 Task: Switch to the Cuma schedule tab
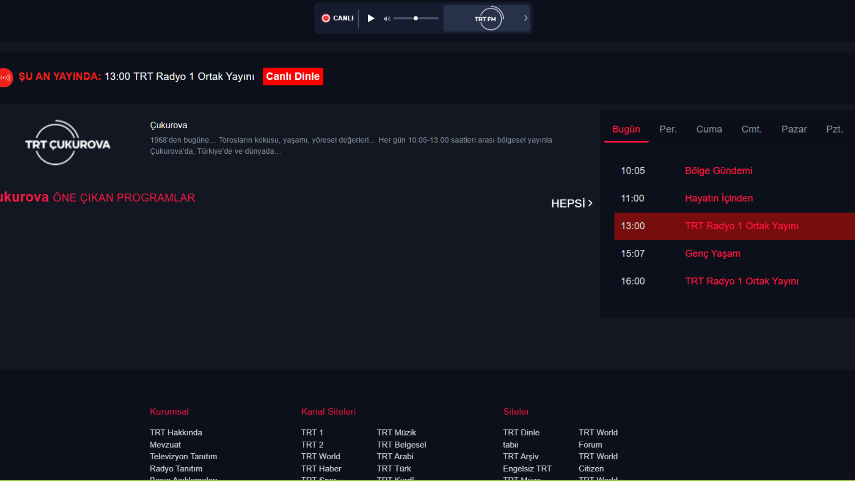[x=709, y=129]
